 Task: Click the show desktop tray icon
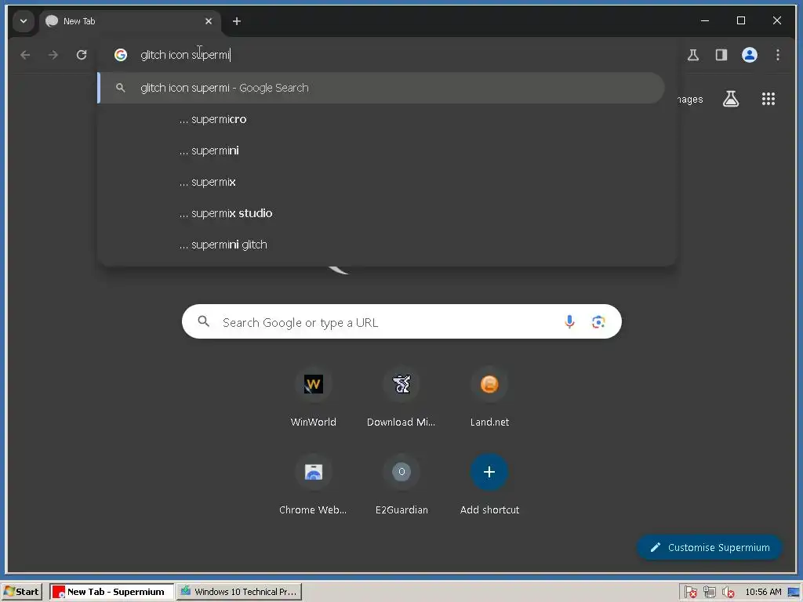tap(794, 593)
